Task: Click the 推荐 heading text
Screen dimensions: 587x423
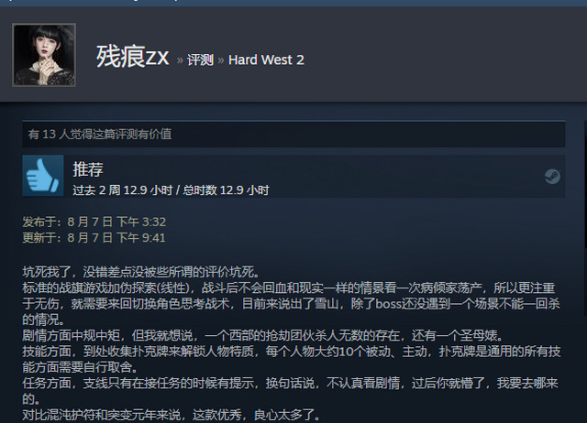Action: coord(88,169)
